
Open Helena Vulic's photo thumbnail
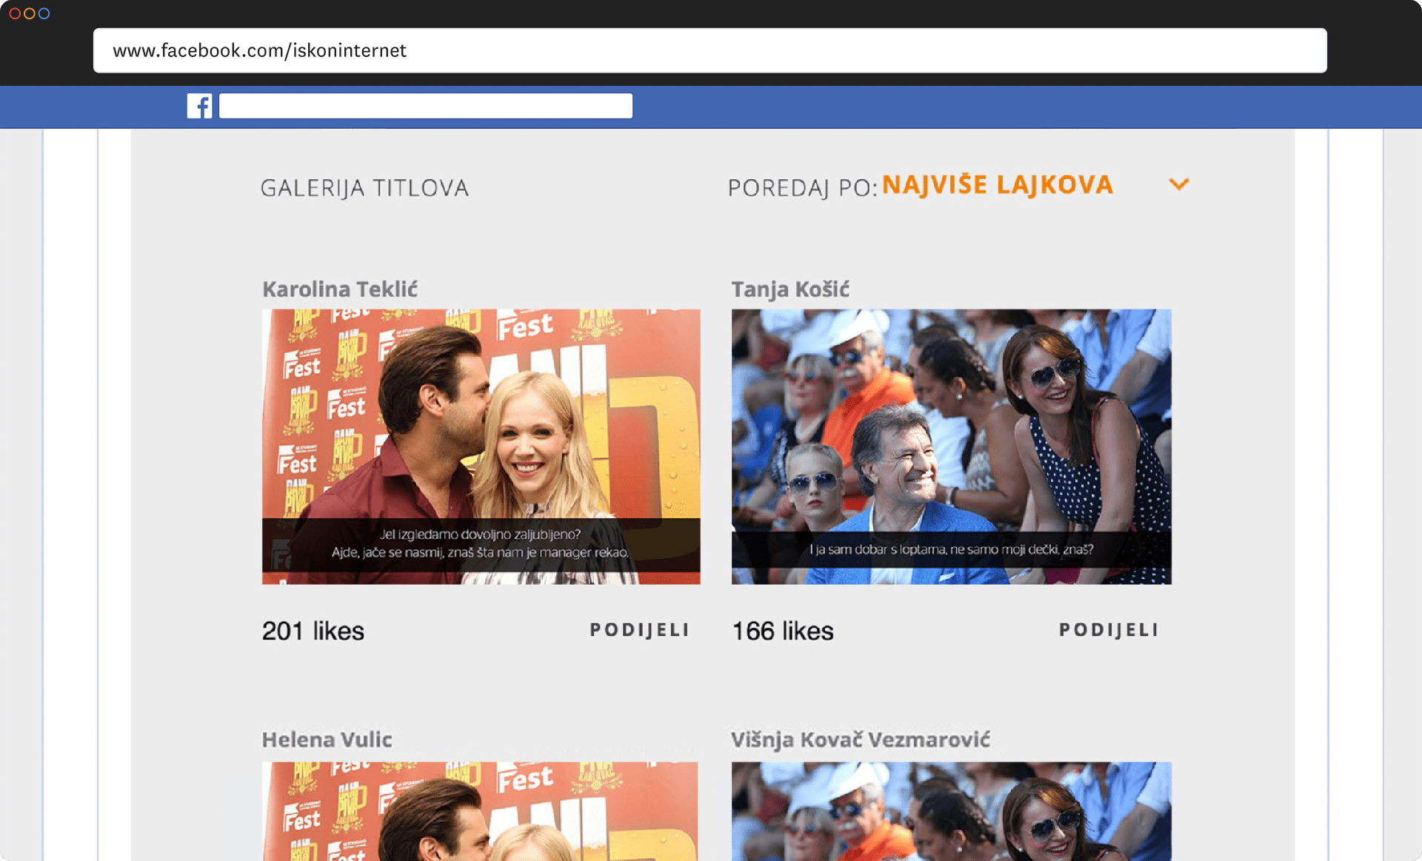(480, 811)
